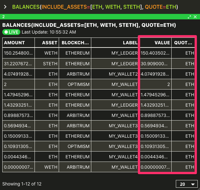200x190 pixels.
Task: Click the Last Update 10:55:32 AM timestamp
Action: pyautogui.click(x=49, y=32)
